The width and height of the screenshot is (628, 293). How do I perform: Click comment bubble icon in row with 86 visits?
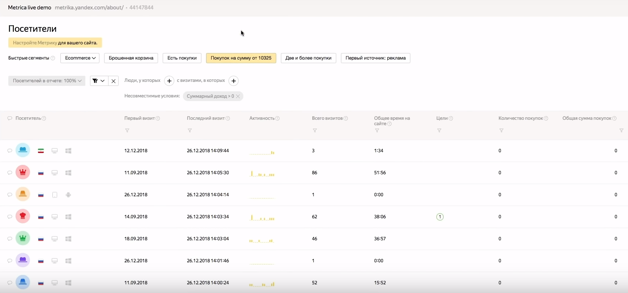[x=10, y=173]
